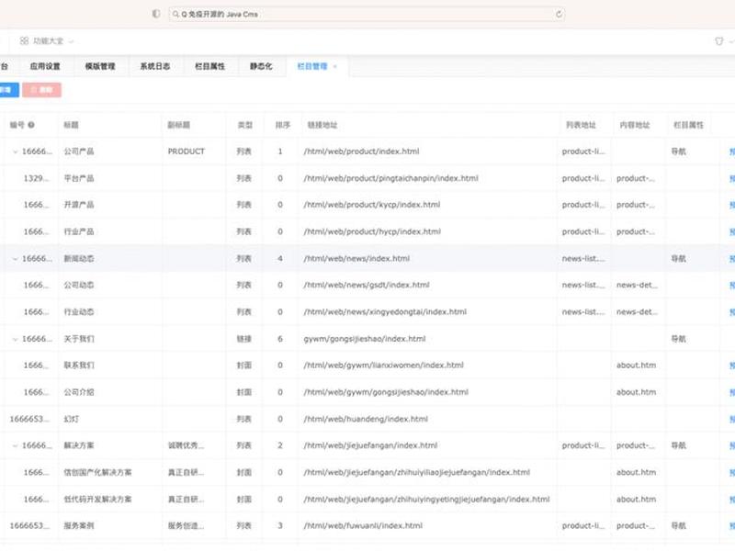Click 服务创造... subtitle in 服务案例 row
Screen dimensions: 735x551
pyautogui.click(x=187, y=525)
